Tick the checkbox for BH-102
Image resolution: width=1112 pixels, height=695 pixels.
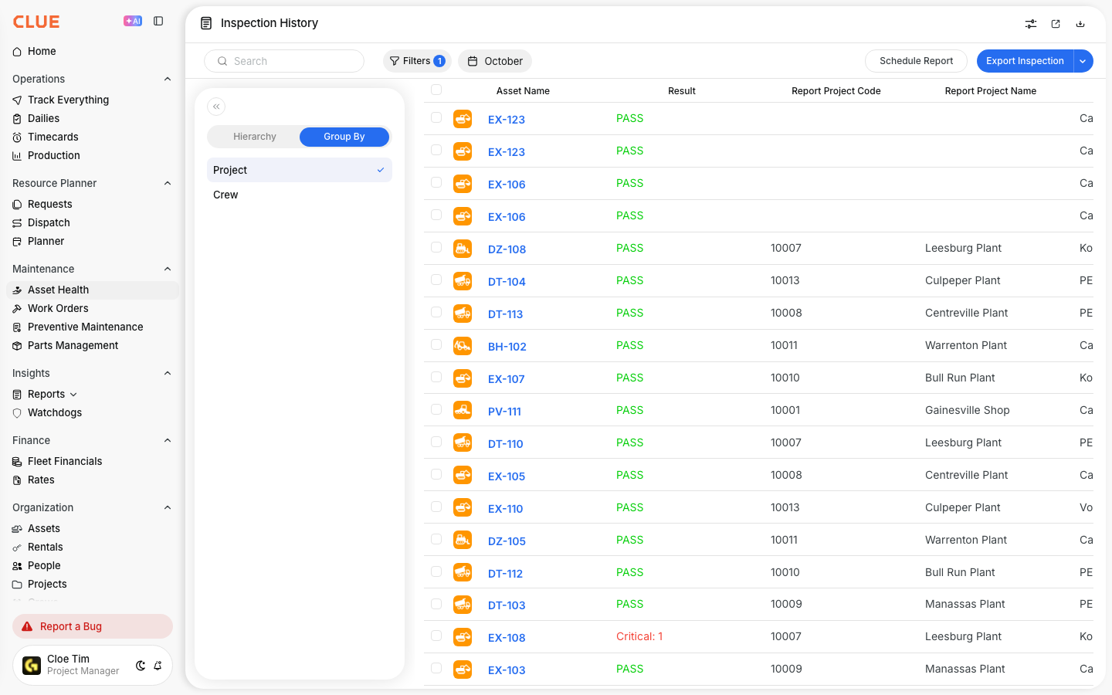(x=436, y=345)
